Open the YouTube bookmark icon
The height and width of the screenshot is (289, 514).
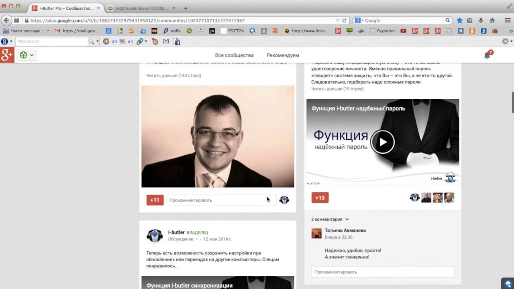tap(403, 31)
